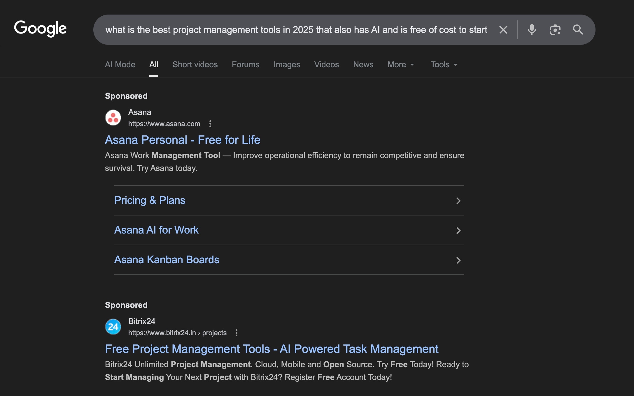This screenshot has width=634, height=396.
Task: Open Google Lens image search
Action: click(555, 29)
